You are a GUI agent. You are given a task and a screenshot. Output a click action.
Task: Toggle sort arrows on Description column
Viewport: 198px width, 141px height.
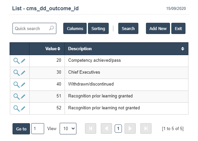[x=183, y=49]
